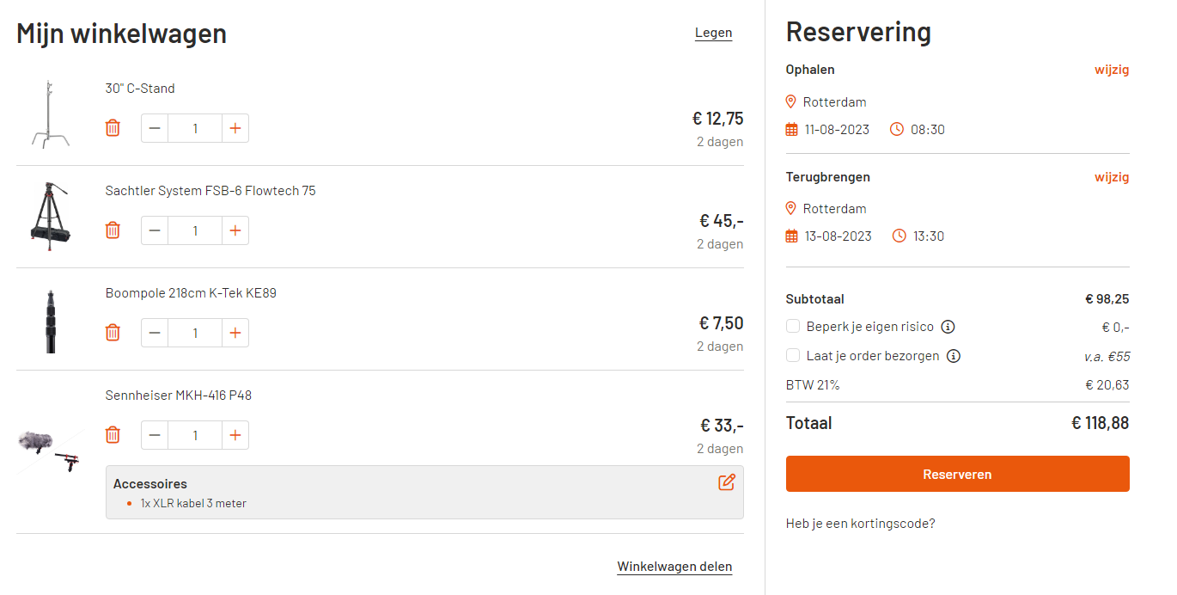This screenshot has width=1177, height=595.
Task: Click Winkelwagen delen to share cart
Action: (x=674, y=567)
